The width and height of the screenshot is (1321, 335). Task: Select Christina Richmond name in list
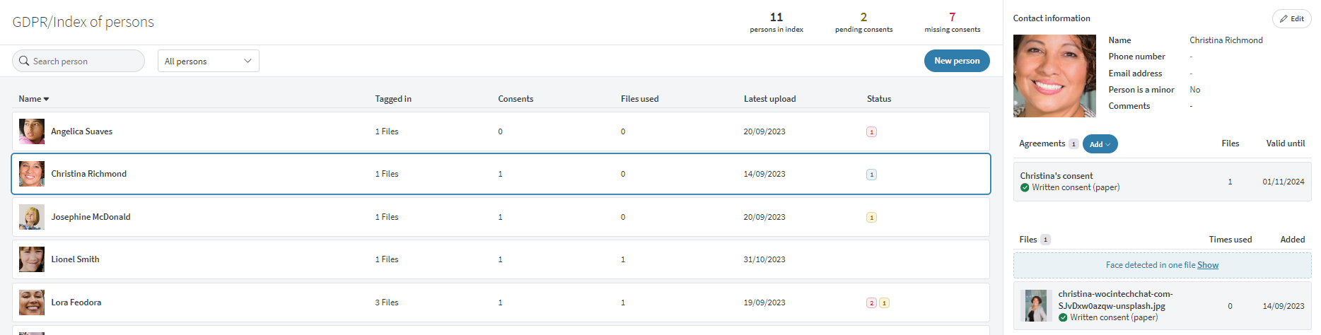(89, 174)
